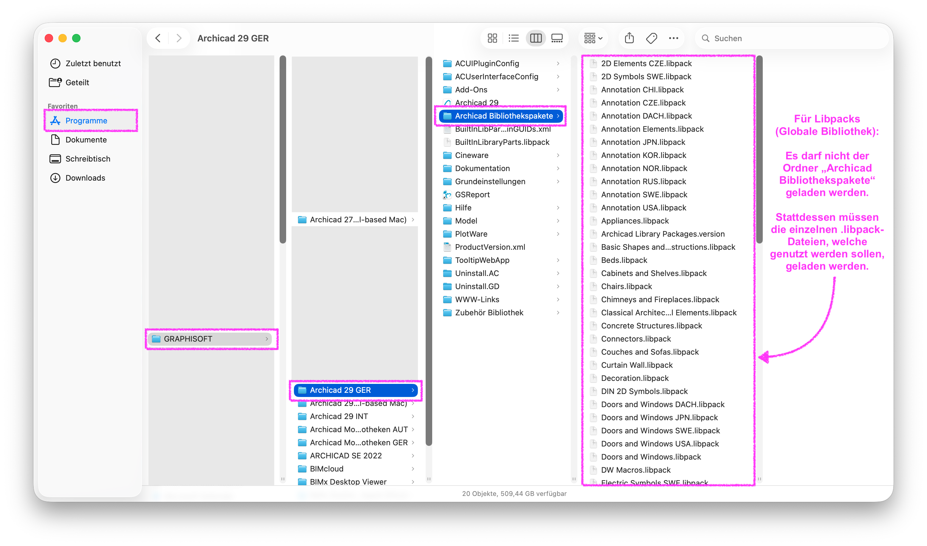Screen dimensions: 927x546
Task: Select Curtain Wall.libpack file
Action: (x=668, y=365)
